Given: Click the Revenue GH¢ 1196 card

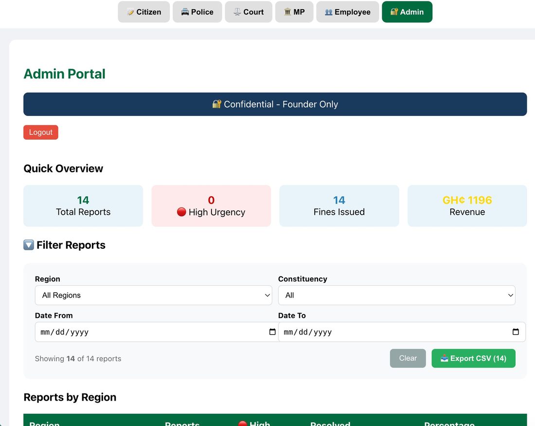Looking at the screenshot, I should click(467, 205).
